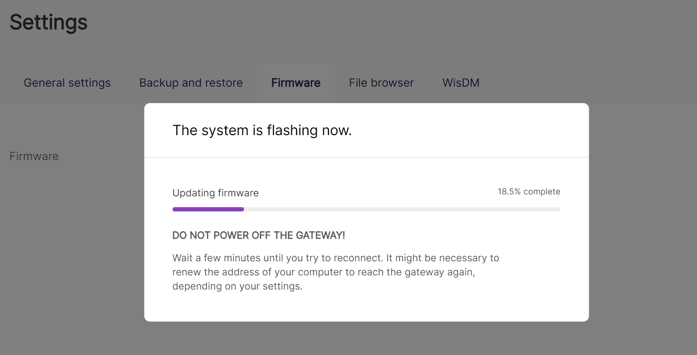
Task: Select the Firmware tab
Action: point(296,83)
